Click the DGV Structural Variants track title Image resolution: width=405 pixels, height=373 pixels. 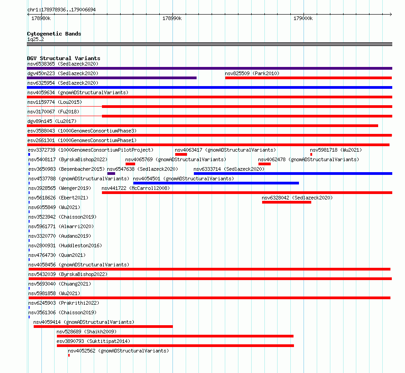64,58
